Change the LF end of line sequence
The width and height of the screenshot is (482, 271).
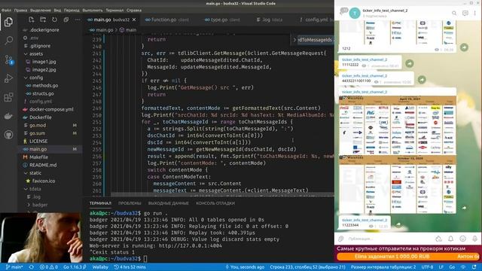[x=441, y=267]
